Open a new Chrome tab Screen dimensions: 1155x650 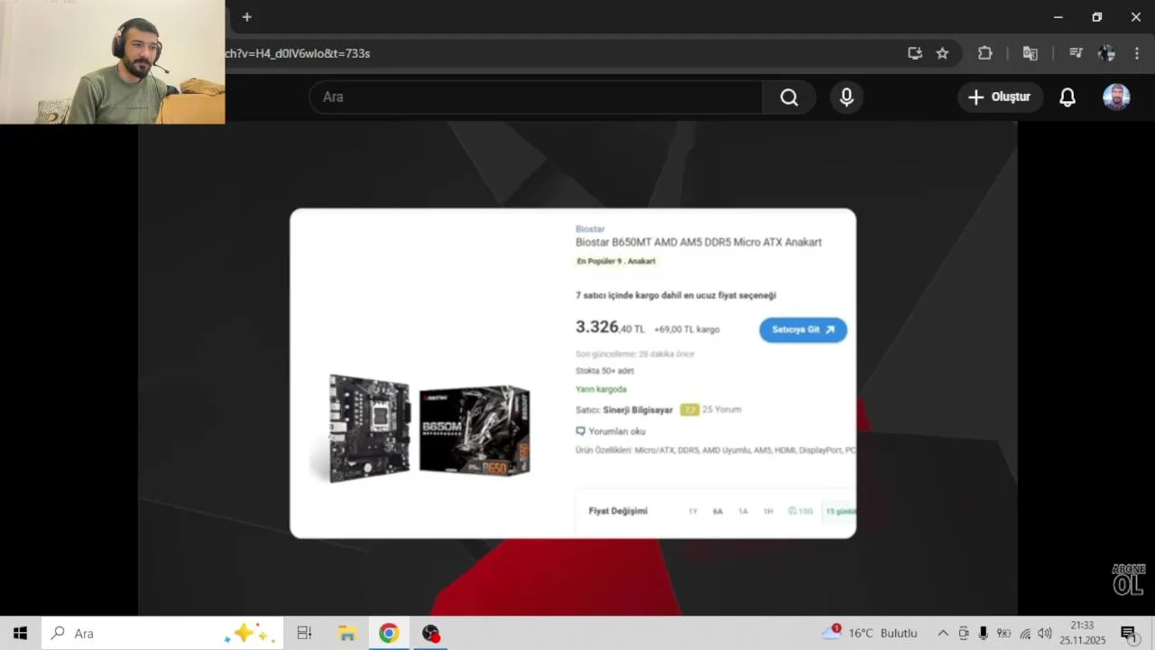tap(246, 17)
